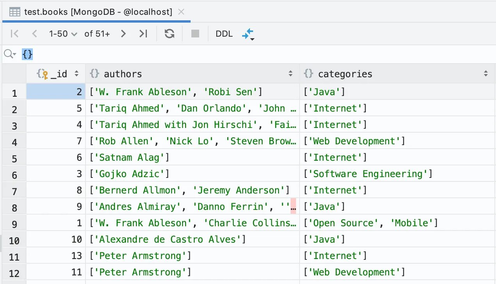Jump to last page of results
Image resolution: width=496 pixels, height=284 pixels.
(143, 34)
